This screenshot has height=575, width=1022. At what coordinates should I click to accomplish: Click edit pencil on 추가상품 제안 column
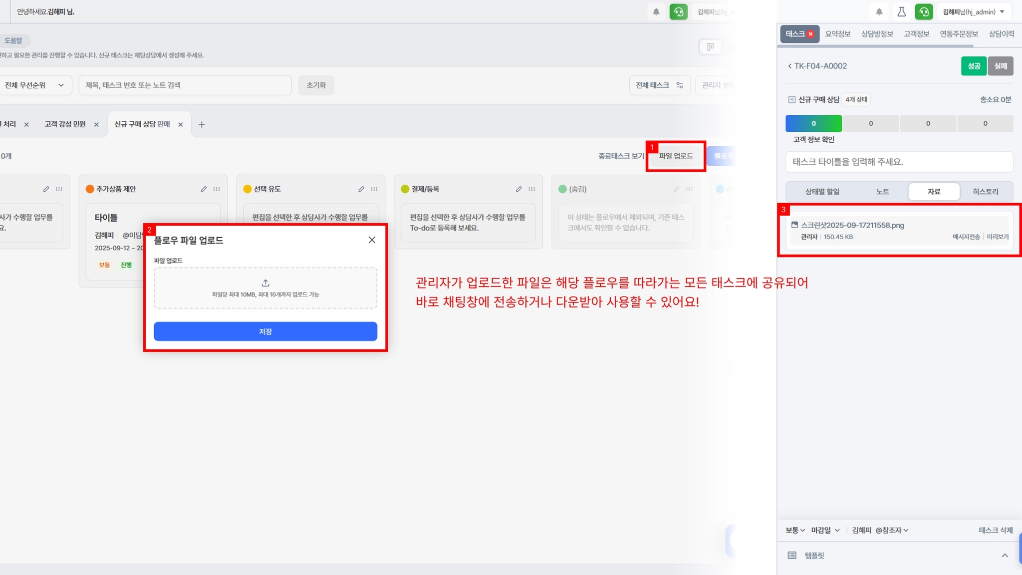[x=204, y=189]
